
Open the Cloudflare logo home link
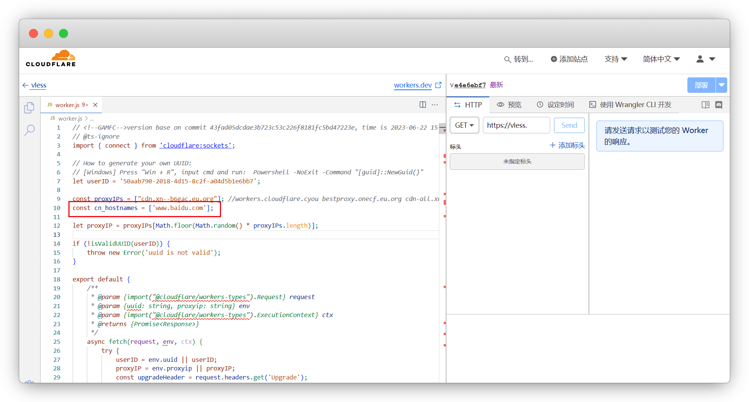[51, 59]
